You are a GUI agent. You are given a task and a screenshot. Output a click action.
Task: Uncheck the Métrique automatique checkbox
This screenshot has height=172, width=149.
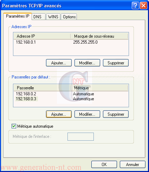click(14, 126)
